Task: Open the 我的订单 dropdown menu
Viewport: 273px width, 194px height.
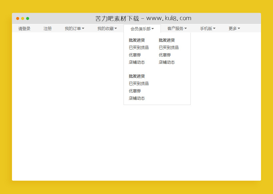Action: point(74,28)
